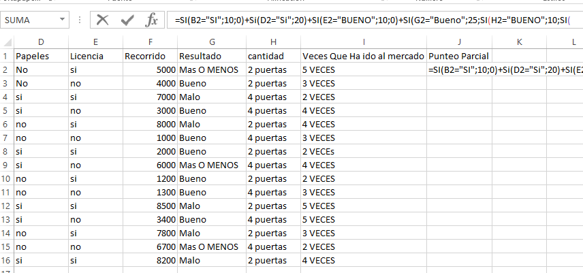Click the "Punteo Parcial" header cell
583x273 pixels.
(x=459, y=55)
